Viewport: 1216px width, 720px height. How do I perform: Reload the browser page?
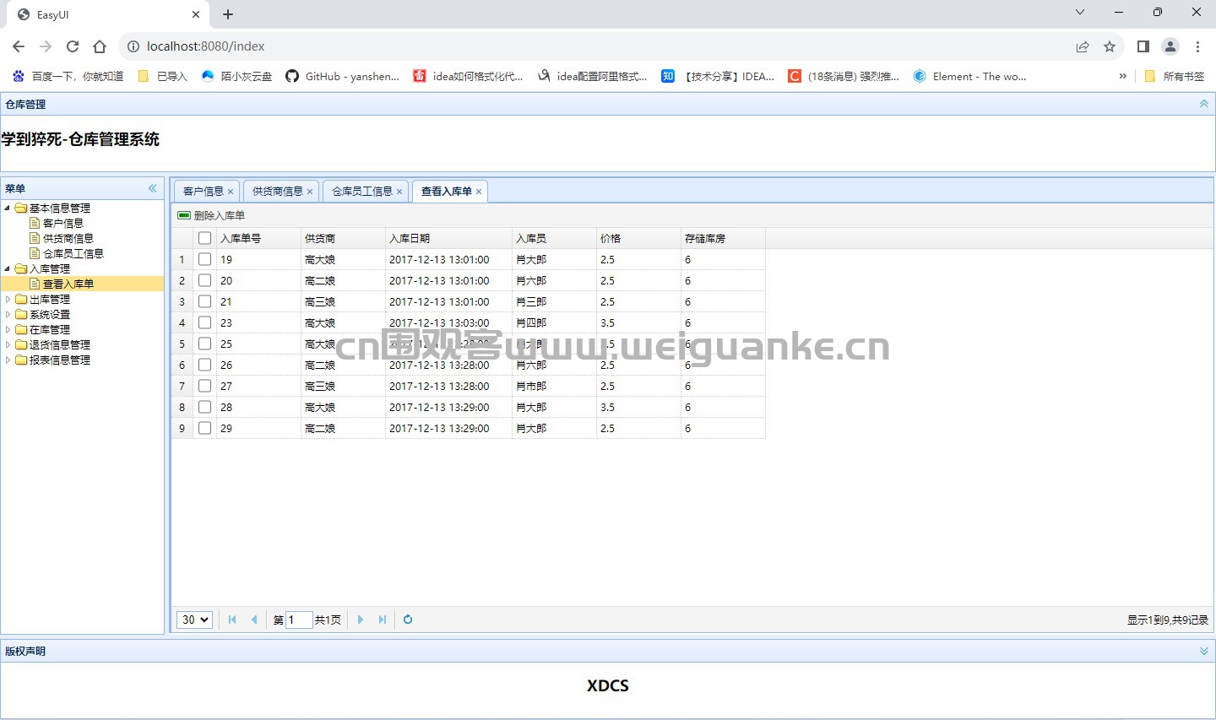click(73, 46)
